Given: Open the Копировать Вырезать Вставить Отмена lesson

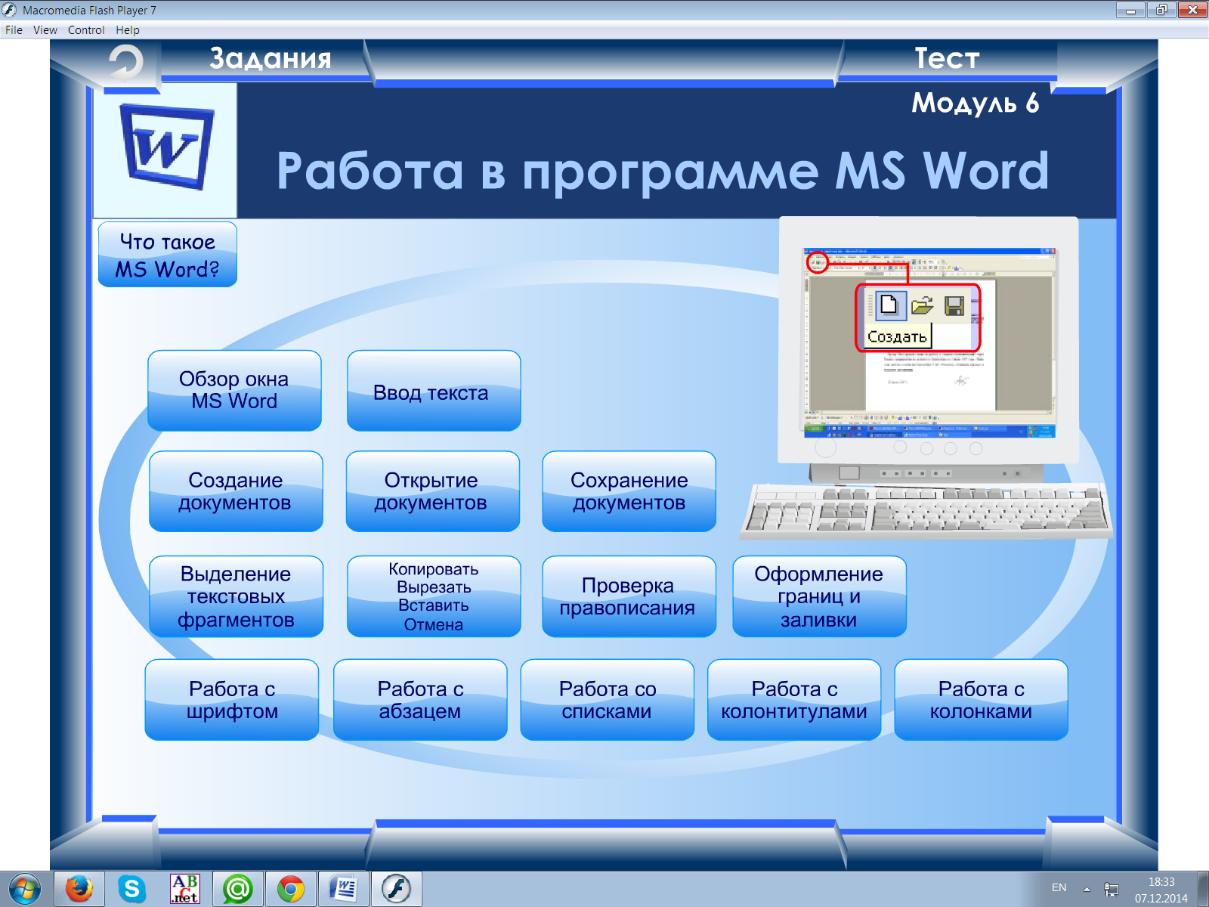Looking at the screenshot, I should click(434, 596).
